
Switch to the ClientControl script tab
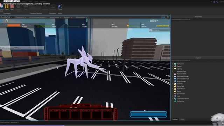tap(20, 17)
